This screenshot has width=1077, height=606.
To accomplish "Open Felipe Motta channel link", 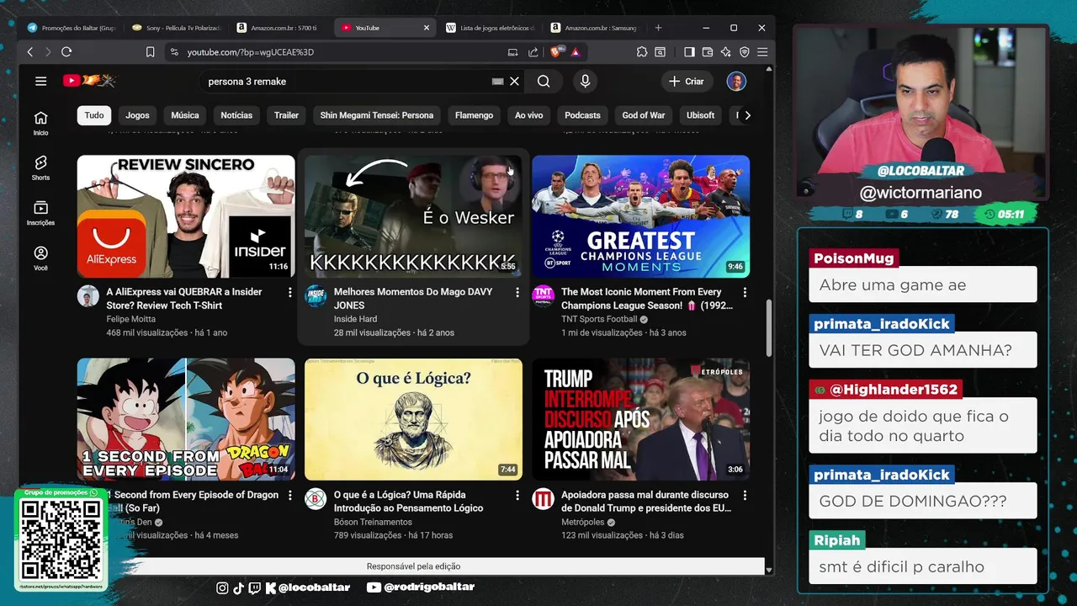I will click(x=131, y=319).
